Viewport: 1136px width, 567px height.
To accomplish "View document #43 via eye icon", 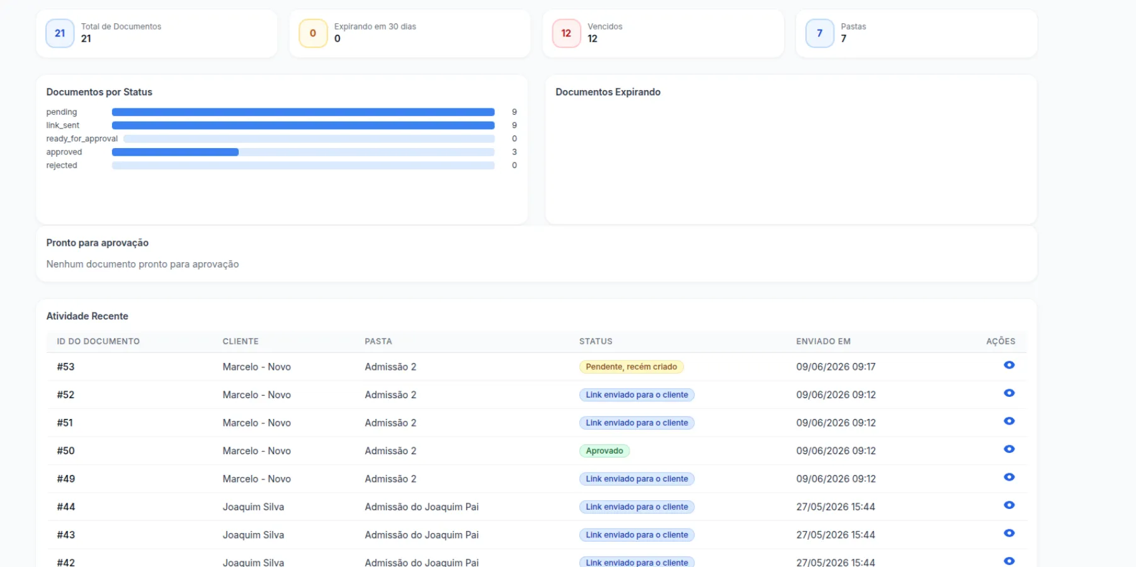I will [x=1009, y=534].
